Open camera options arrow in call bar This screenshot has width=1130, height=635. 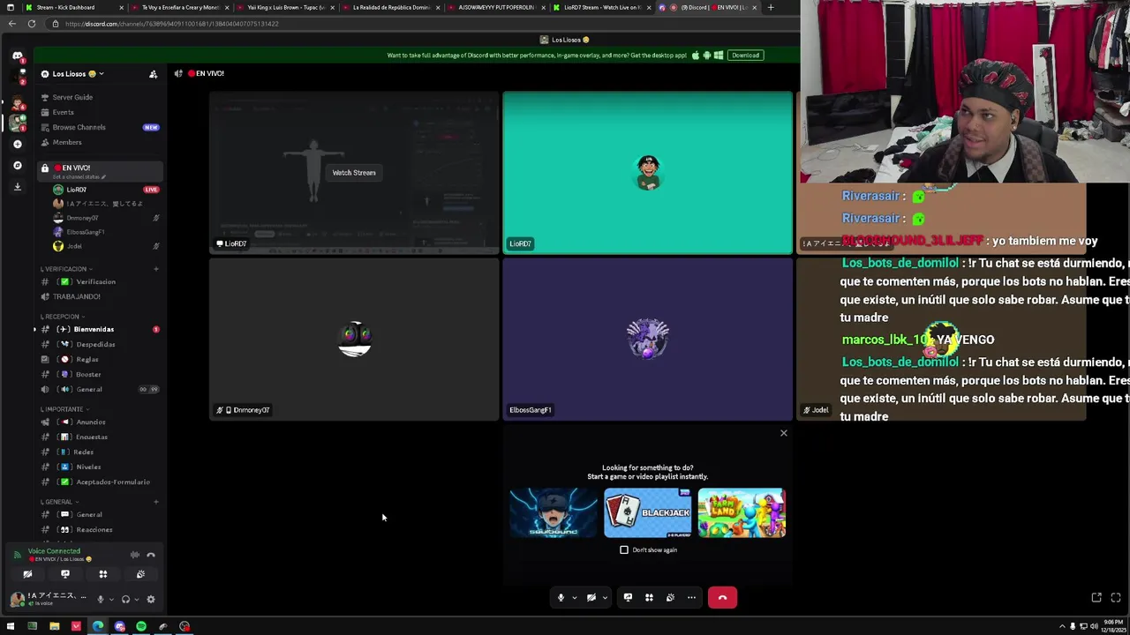(x=605, y=598)
